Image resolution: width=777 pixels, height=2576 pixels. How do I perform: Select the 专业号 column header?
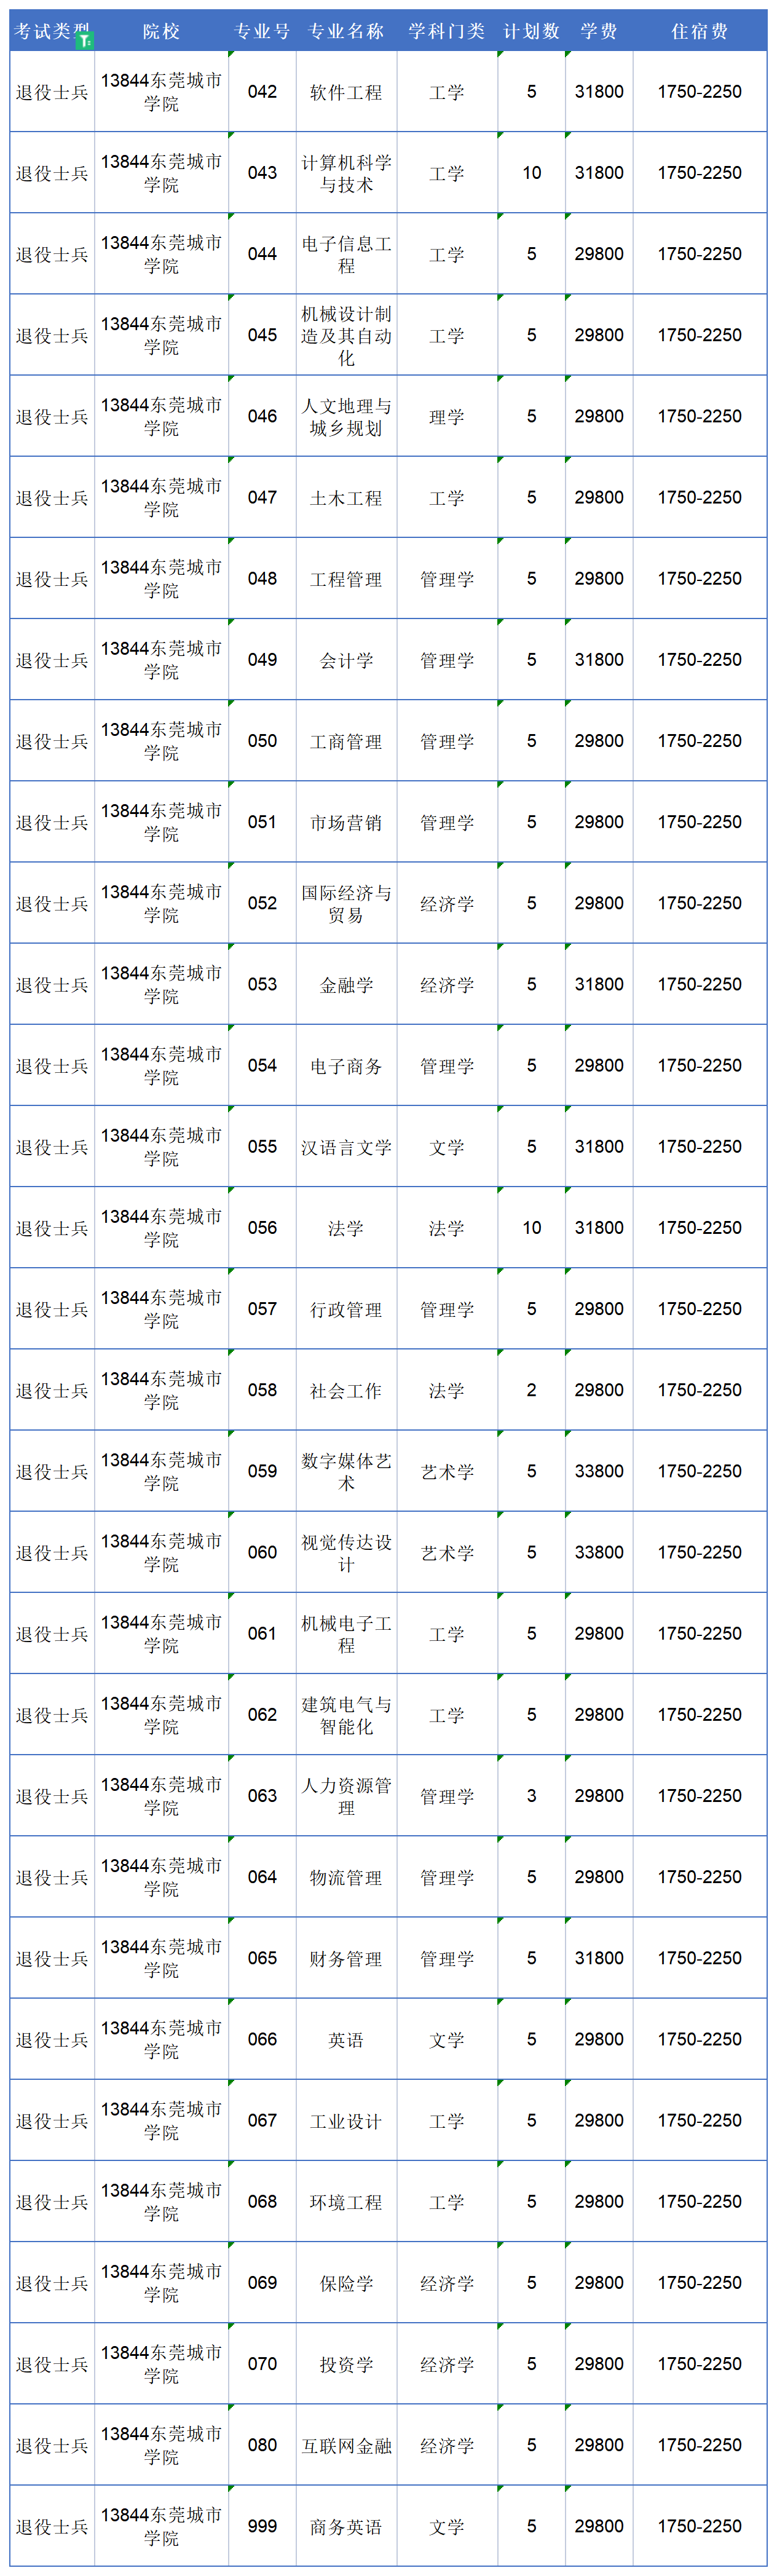[x=262, y=31]
